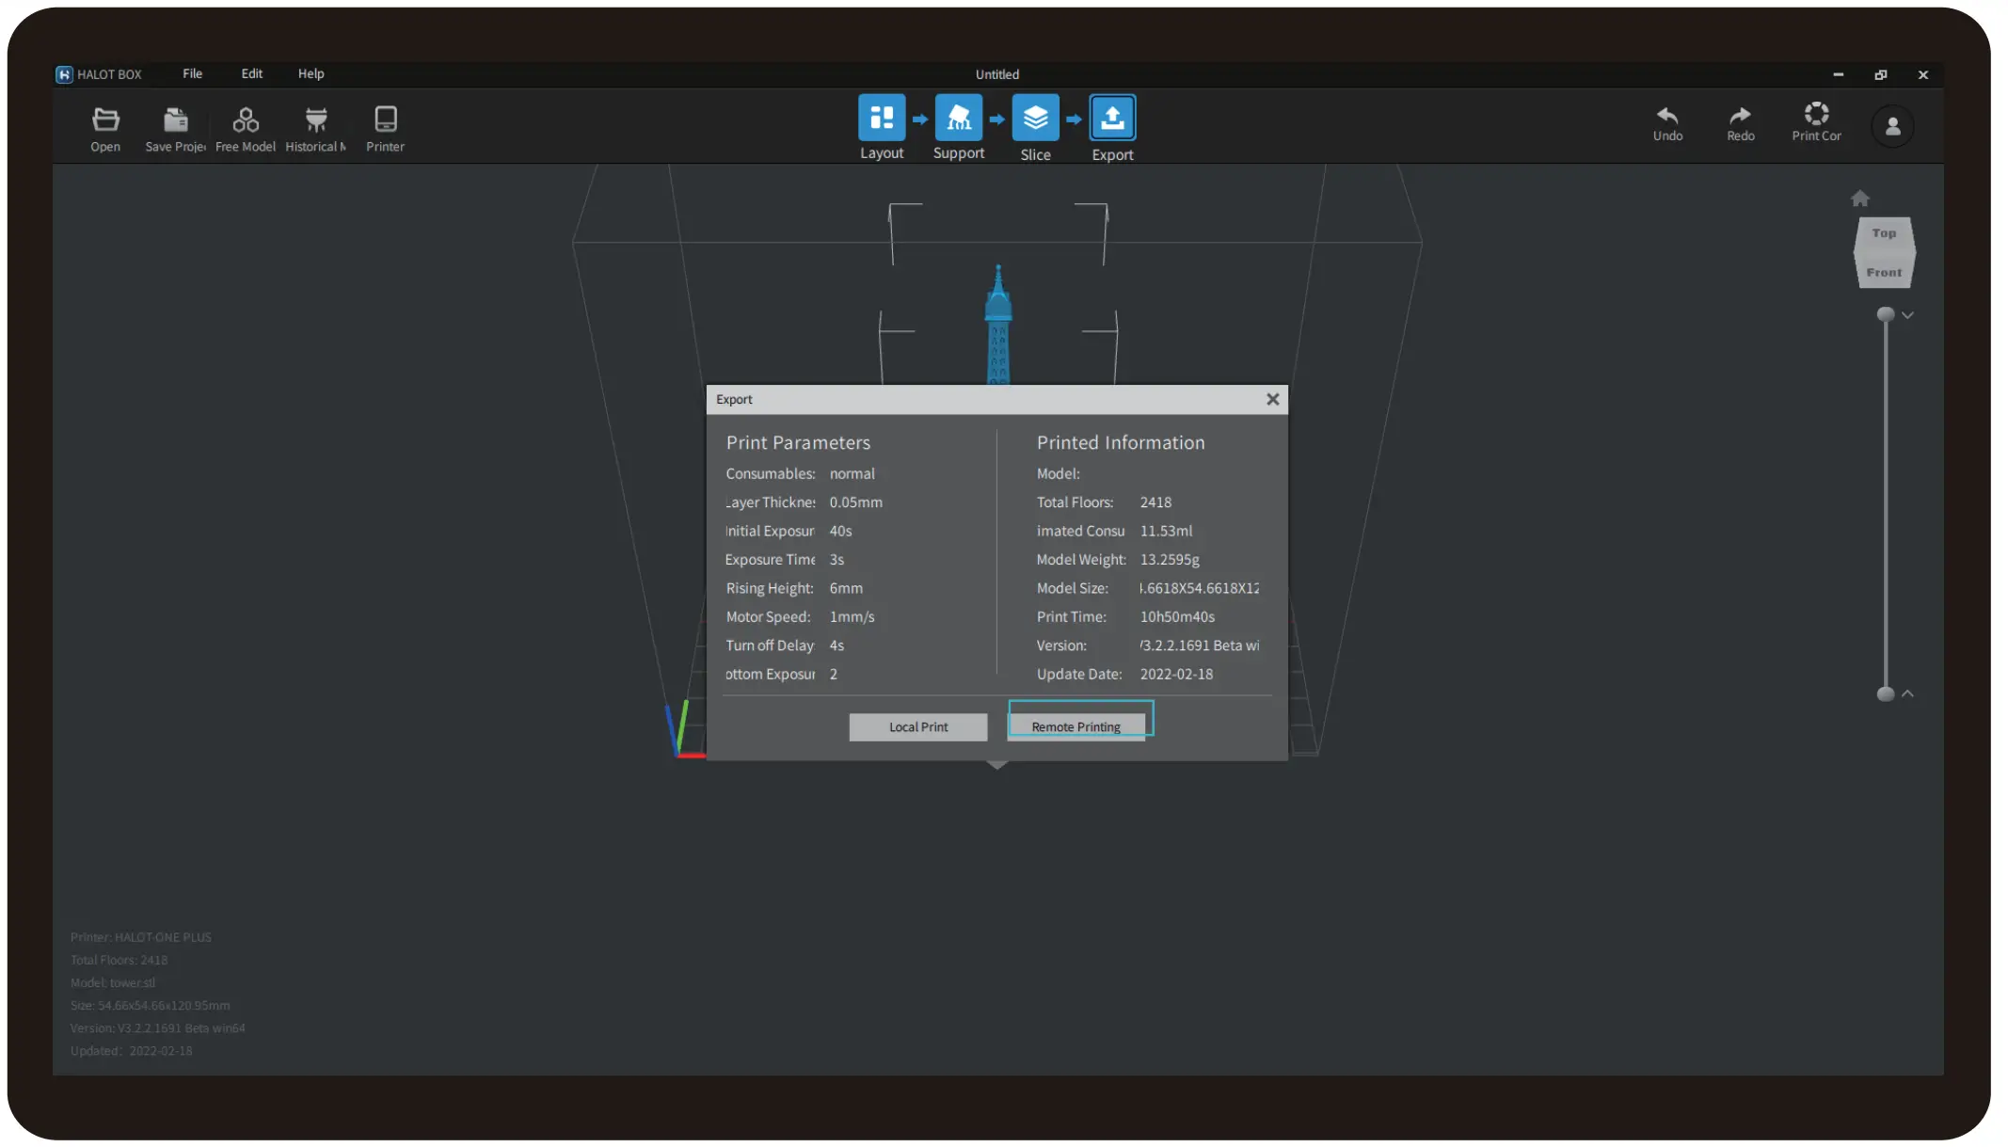
Task: Click the Redo arrow
Action: point(1740,115)
